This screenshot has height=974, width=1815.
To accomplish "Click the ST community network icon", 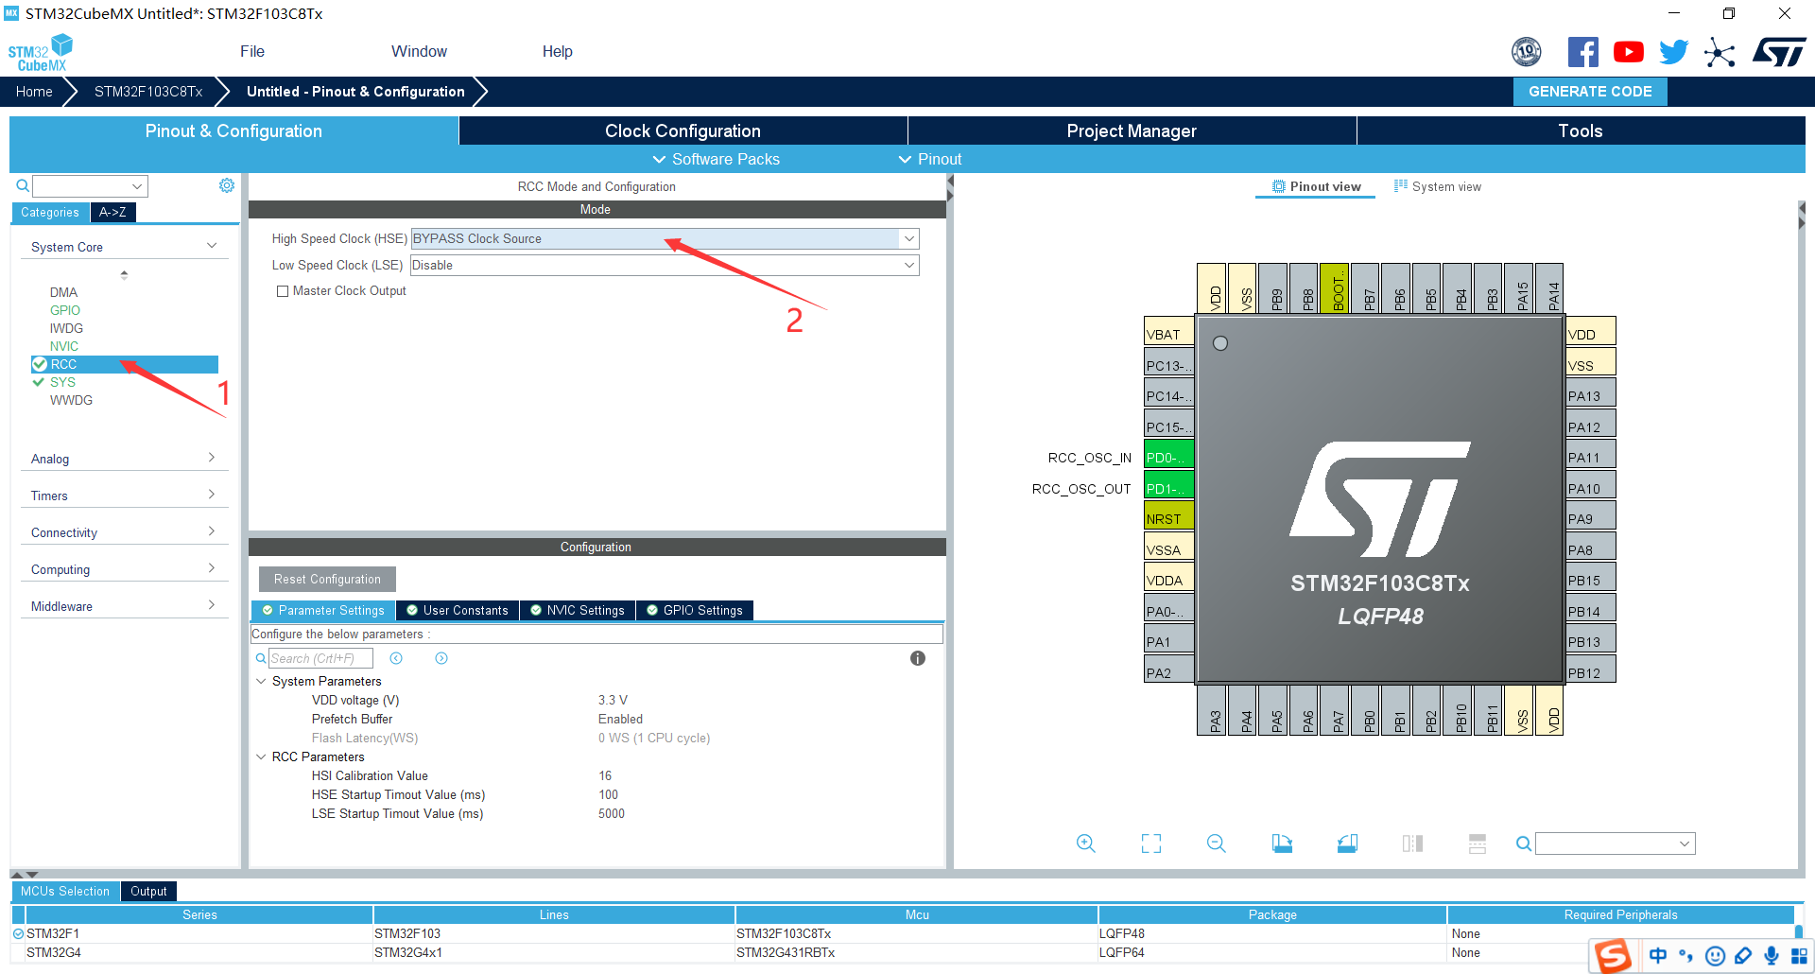I will click(1720, 52).
